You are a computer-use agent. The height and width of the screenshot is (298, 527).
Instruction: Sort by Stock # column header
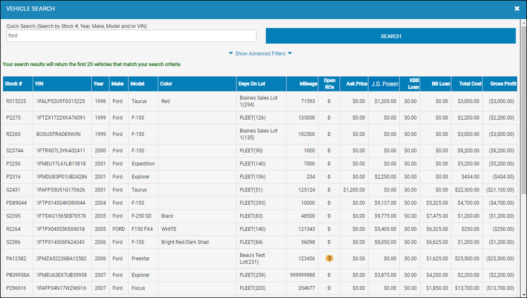pos(18,84)
